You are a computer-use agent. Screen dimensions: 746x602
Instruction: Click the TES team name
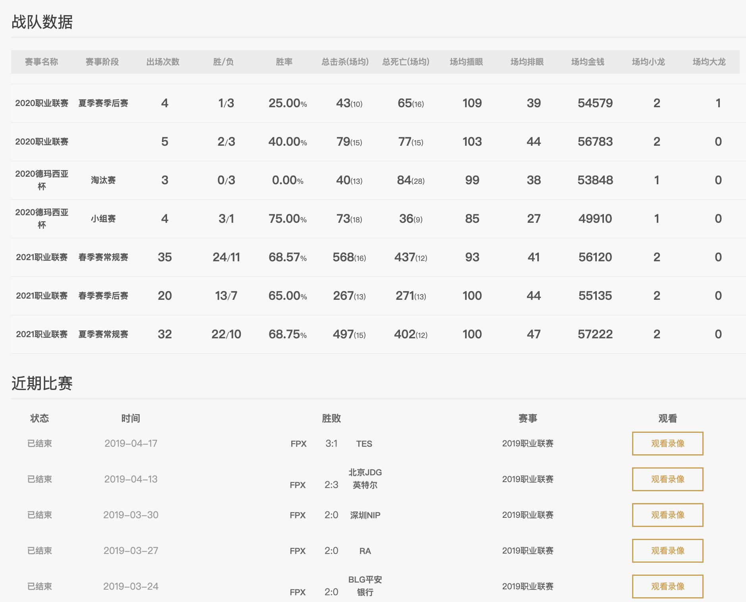point(364,444)
